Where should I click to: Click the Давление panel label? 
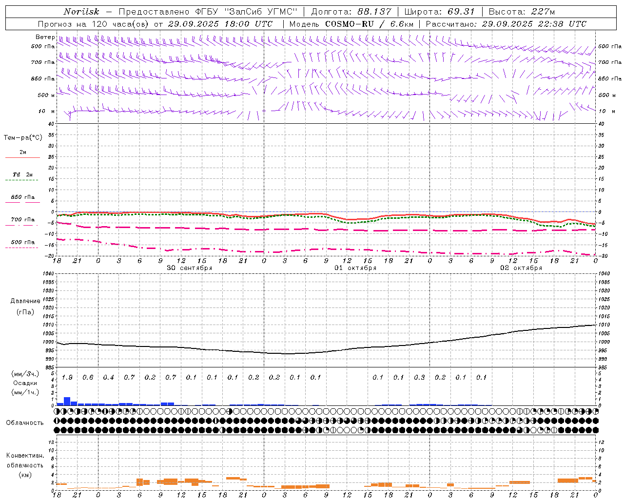[25, 301]
